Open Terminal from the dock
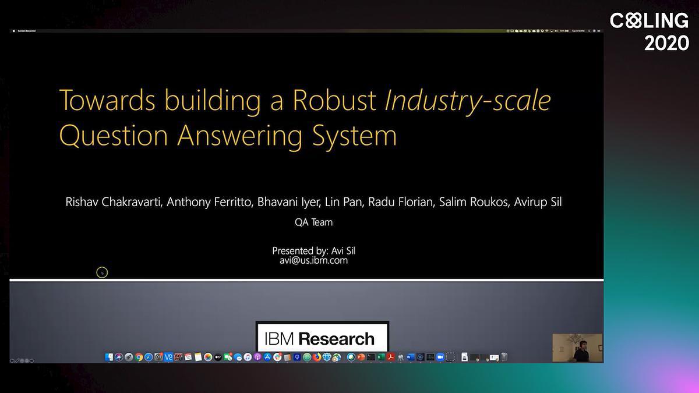The image size is (699, 393). [370, 357]
